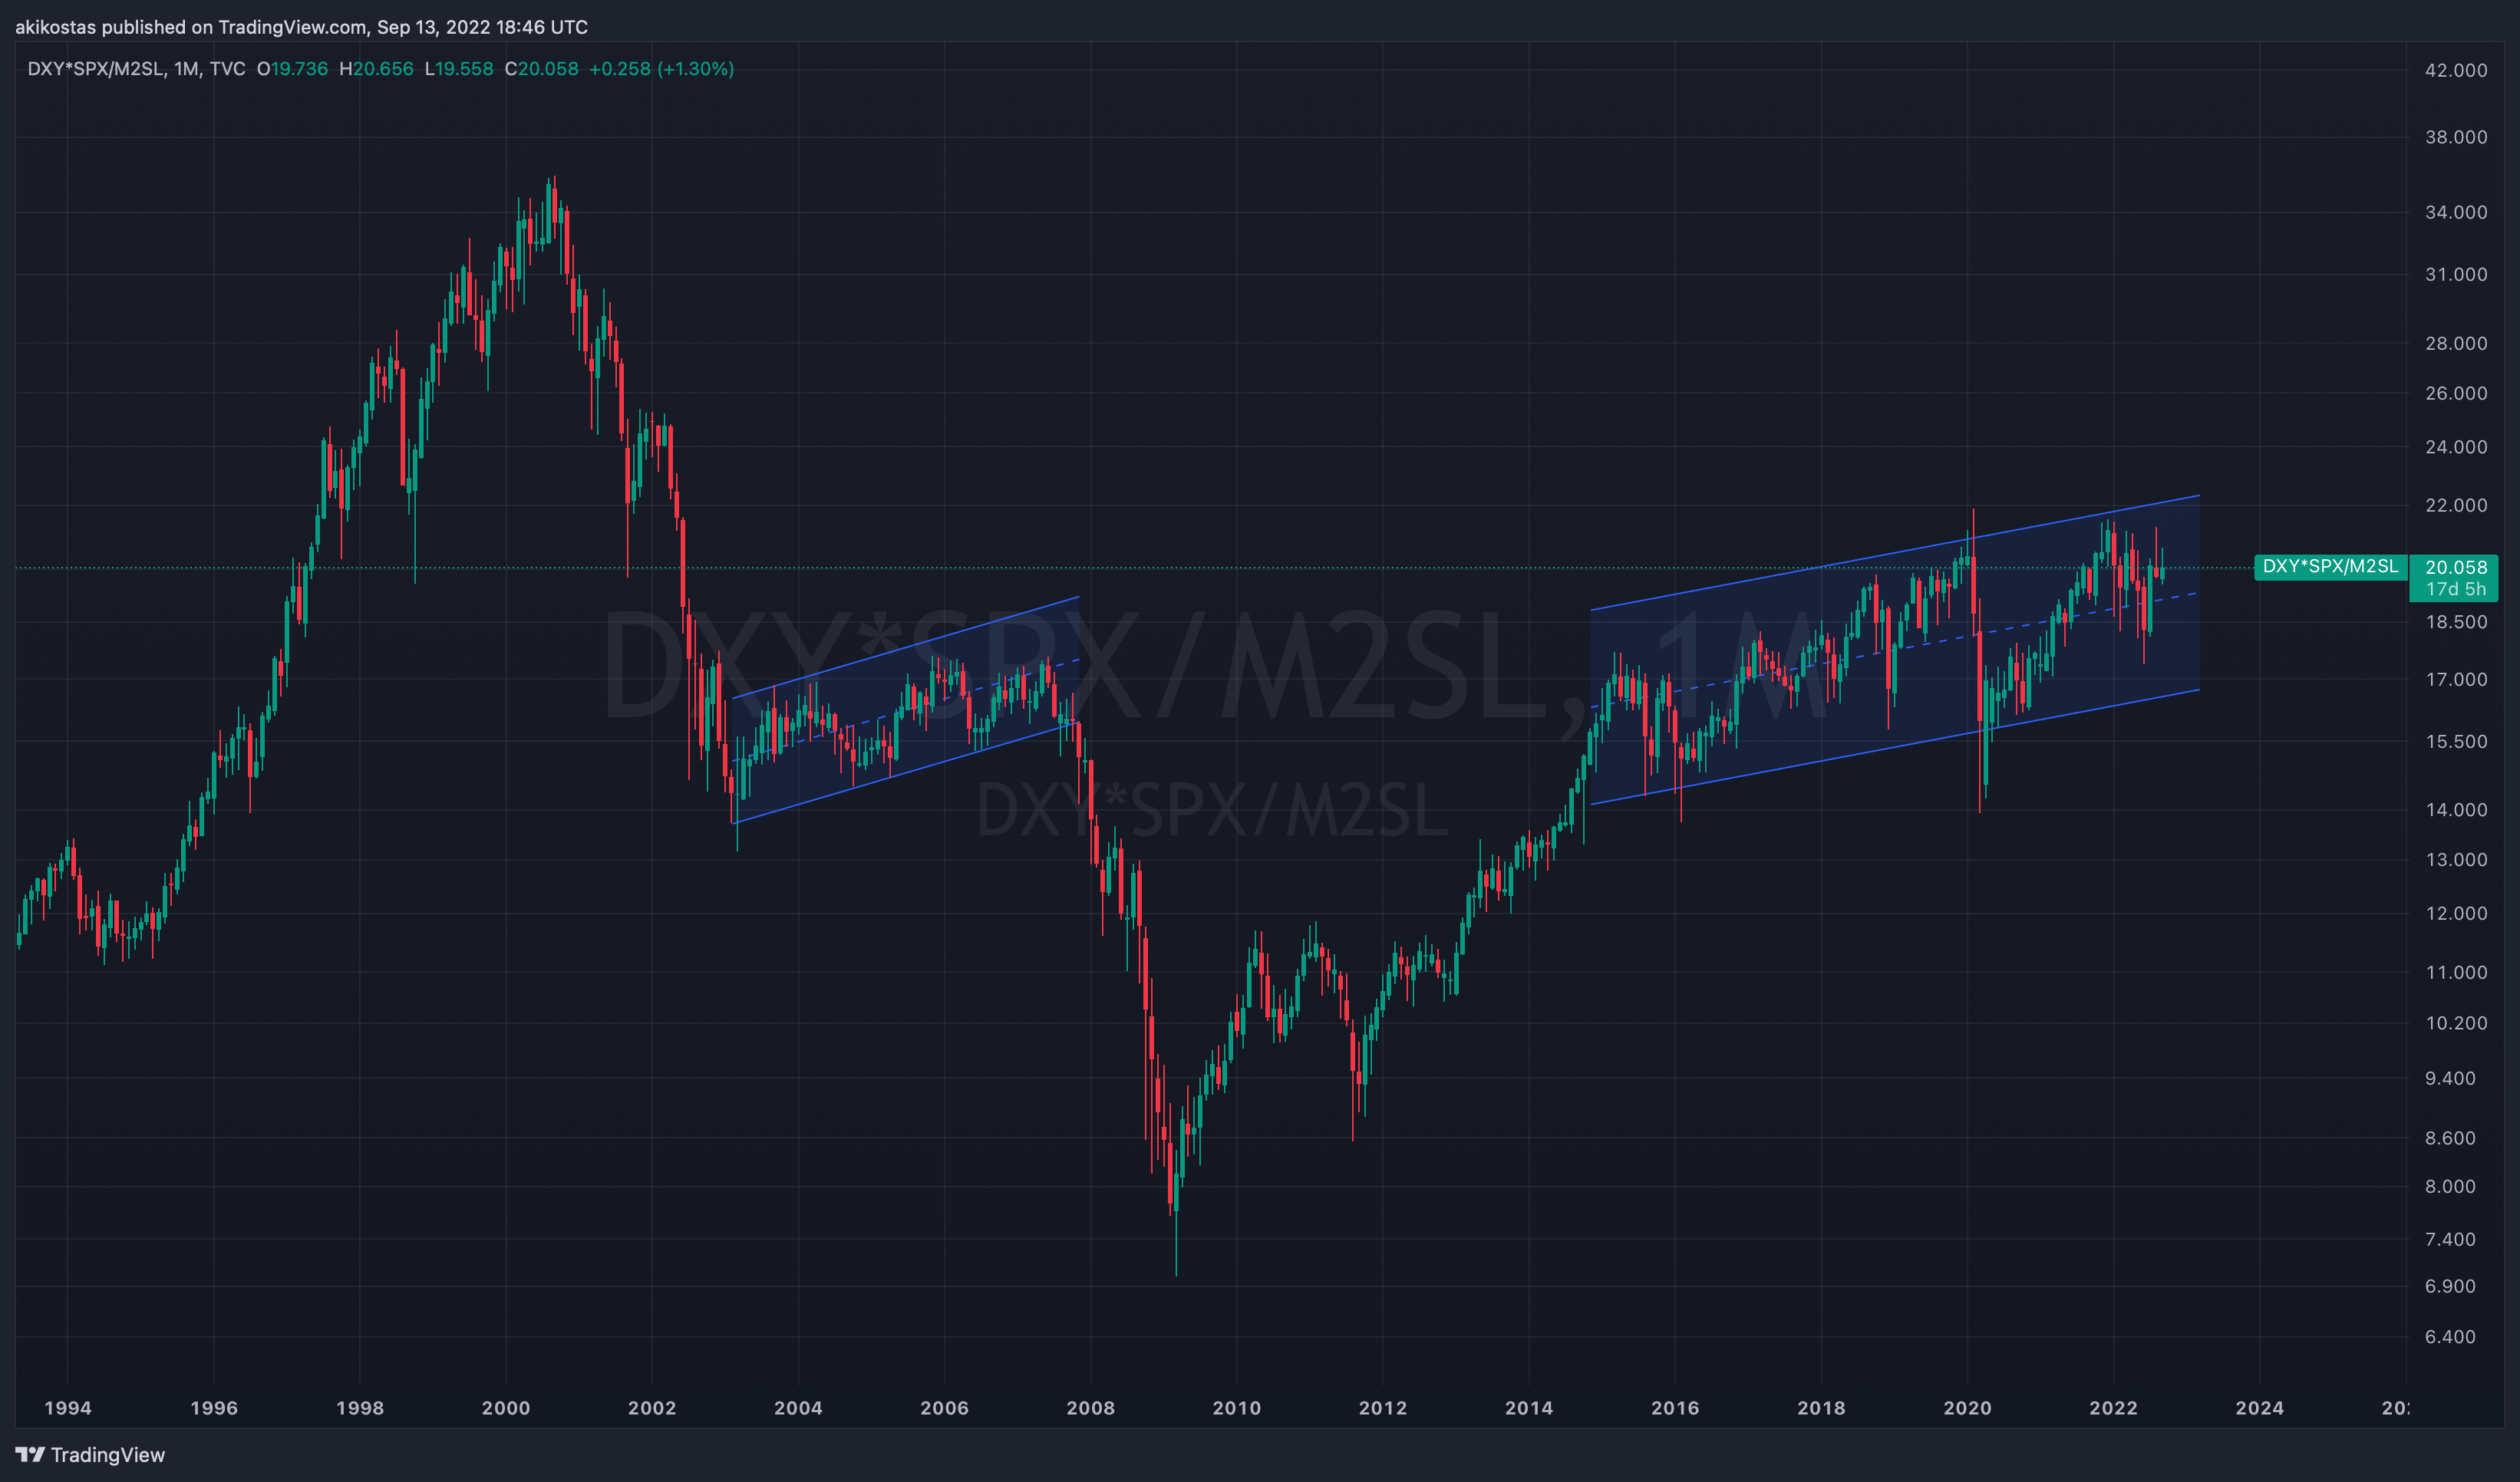Click the open value 19.736 in the legend
Viewport: 2520px width, 1482px height.
pos(300,69)
